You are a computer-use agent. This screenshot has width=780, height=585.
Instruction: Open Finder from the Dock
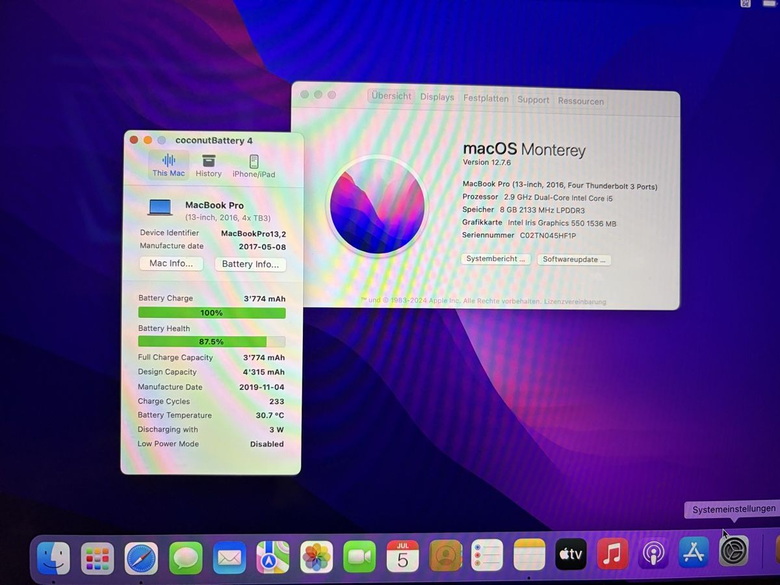click(x=53, y=558)
